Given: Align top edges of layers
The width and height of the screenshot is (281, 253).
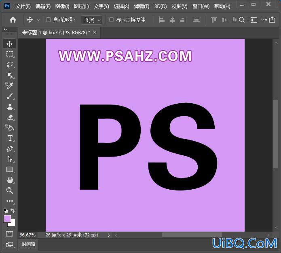Looking at the screenshot, I should coord(213,20).
